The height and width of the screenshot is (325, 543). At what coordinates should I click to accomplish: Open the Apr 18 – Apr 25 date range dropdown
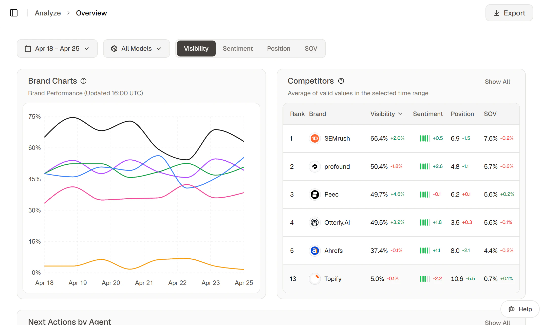tap(57, 48)
